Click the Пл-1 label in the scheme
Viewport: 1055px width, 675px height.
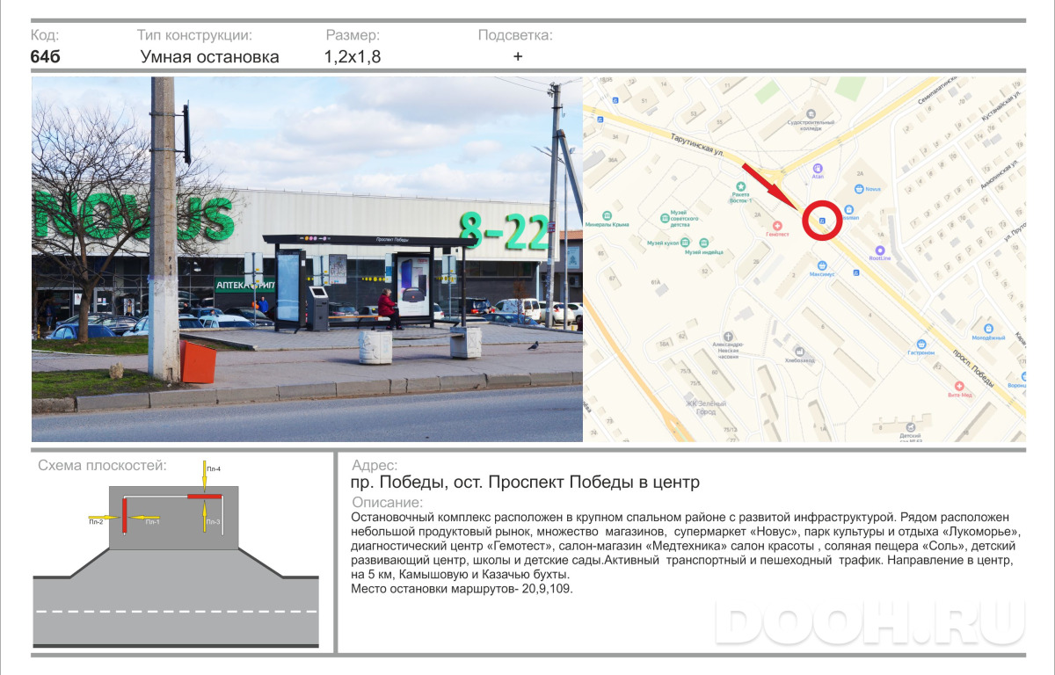click(x=152, y=522)
